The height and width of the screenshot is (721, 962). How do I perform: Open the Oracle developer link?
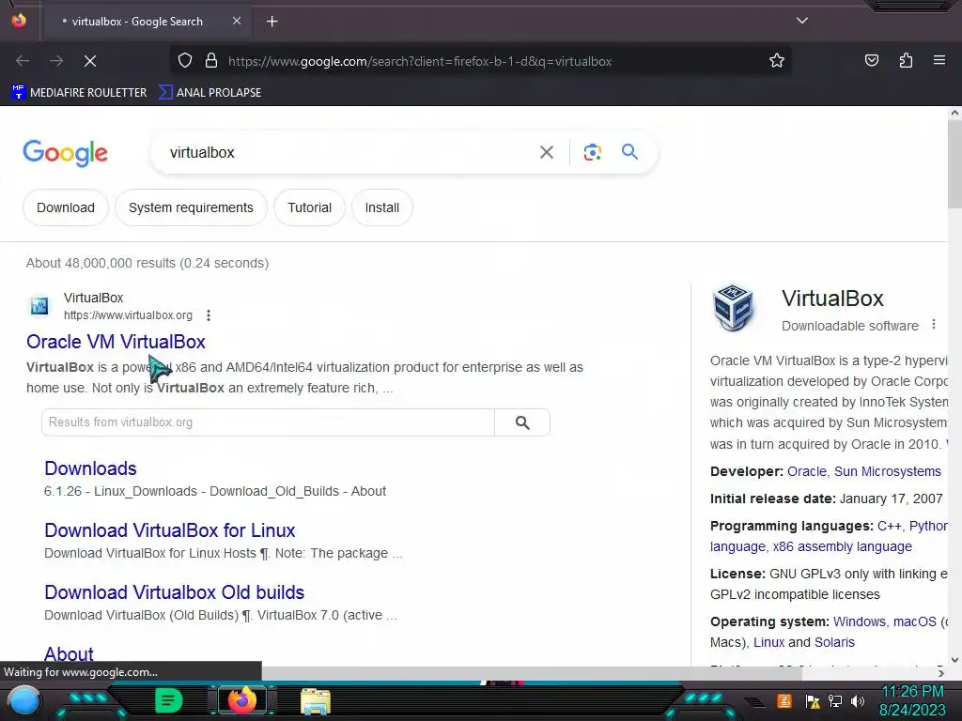point(806,471)
